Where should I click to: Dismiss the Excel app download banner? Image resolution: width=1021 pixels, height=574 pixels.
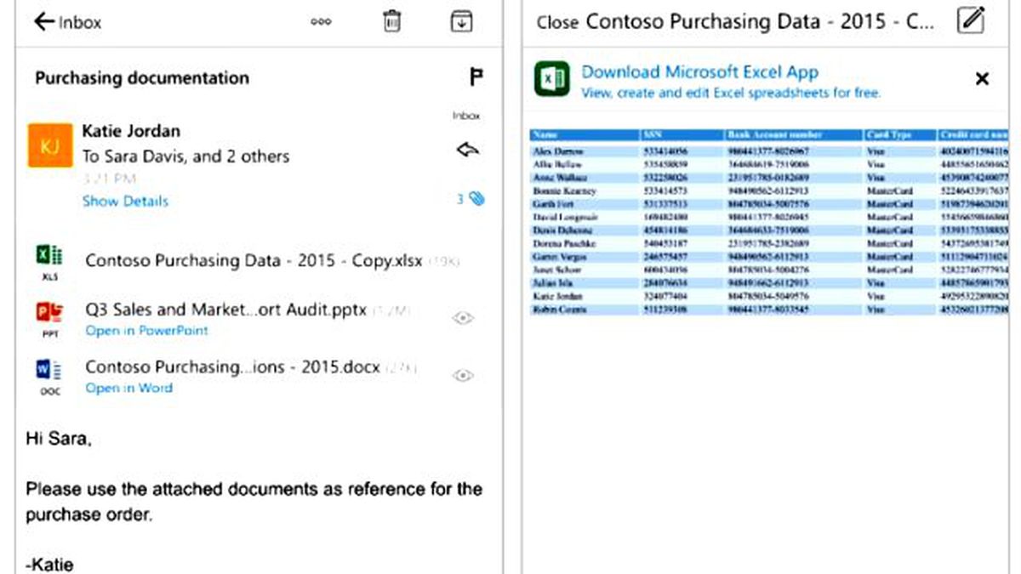pos(982,79)
